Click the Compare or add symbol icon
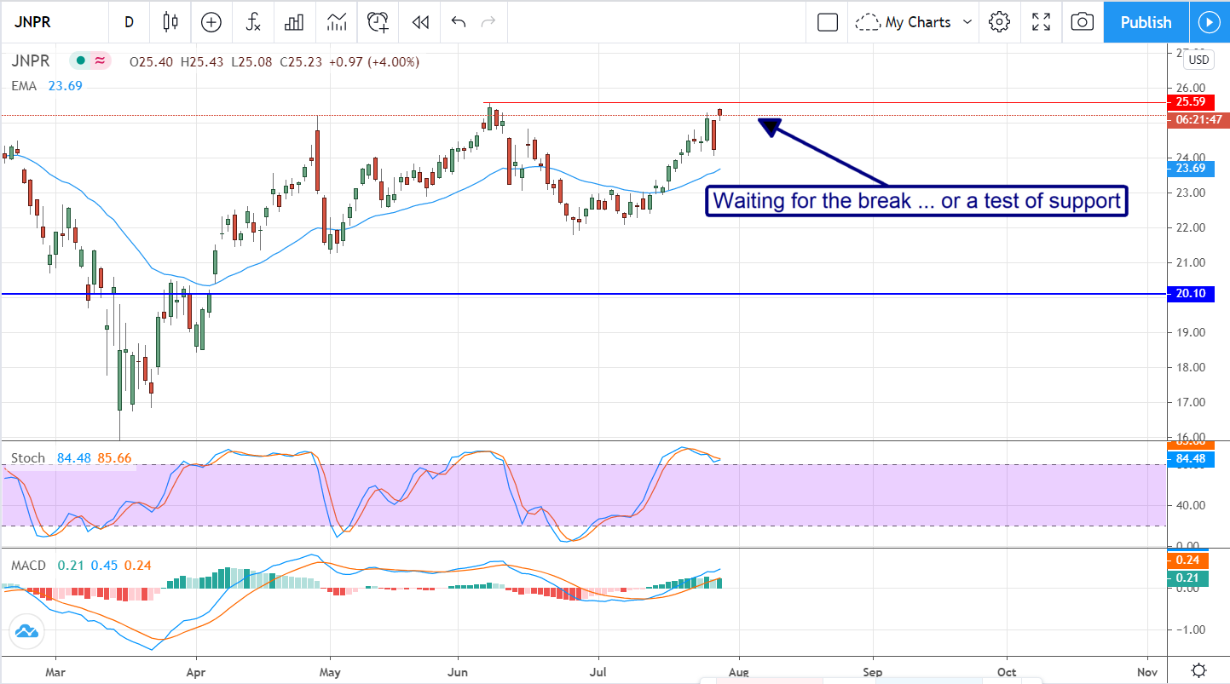The width and height of the screenshot is (1230, 684). [x=211, y=22]
